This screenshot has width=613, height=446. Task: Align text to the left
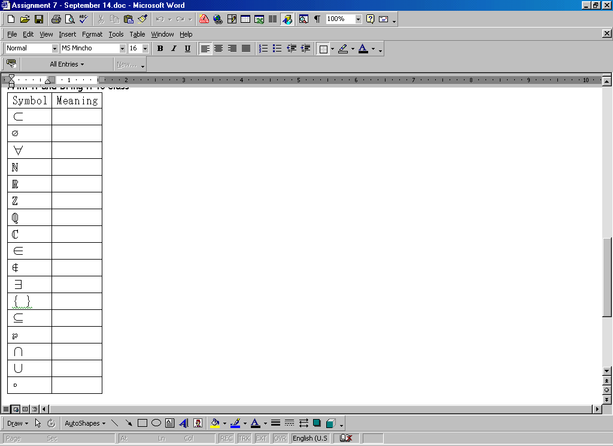[205, 49]
